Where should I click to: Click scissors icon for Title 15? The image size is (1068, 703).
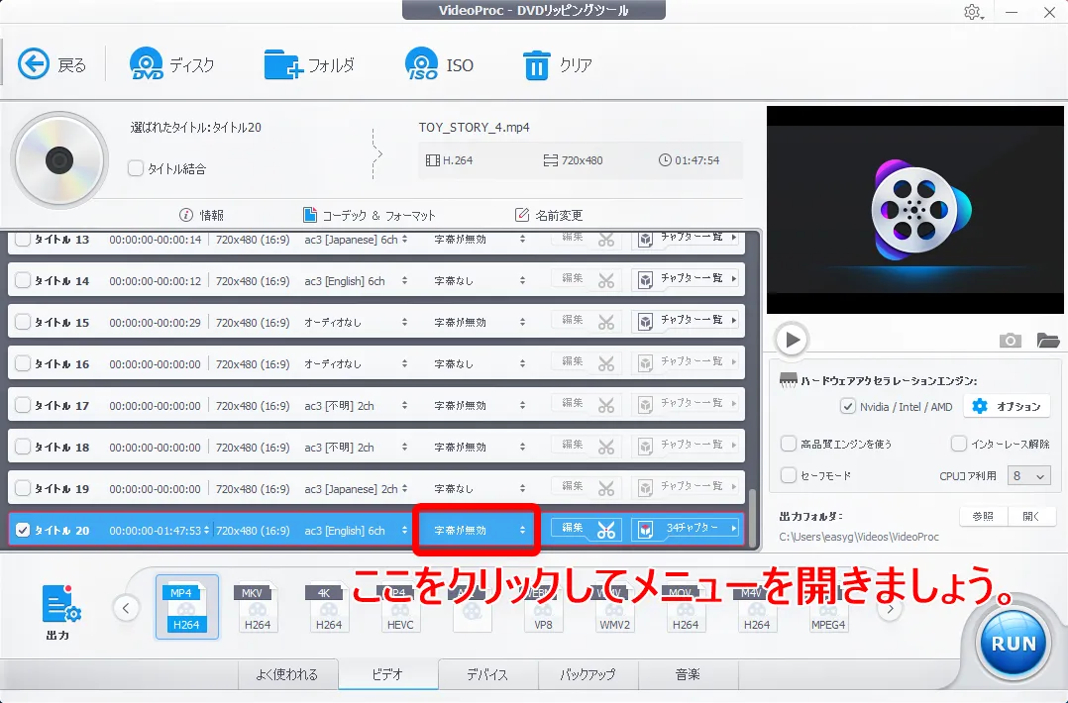tap(606, 322)
